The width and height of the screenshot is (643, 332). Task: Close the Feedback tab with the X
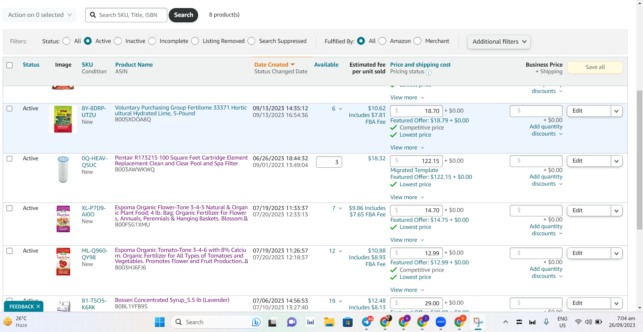38,306
